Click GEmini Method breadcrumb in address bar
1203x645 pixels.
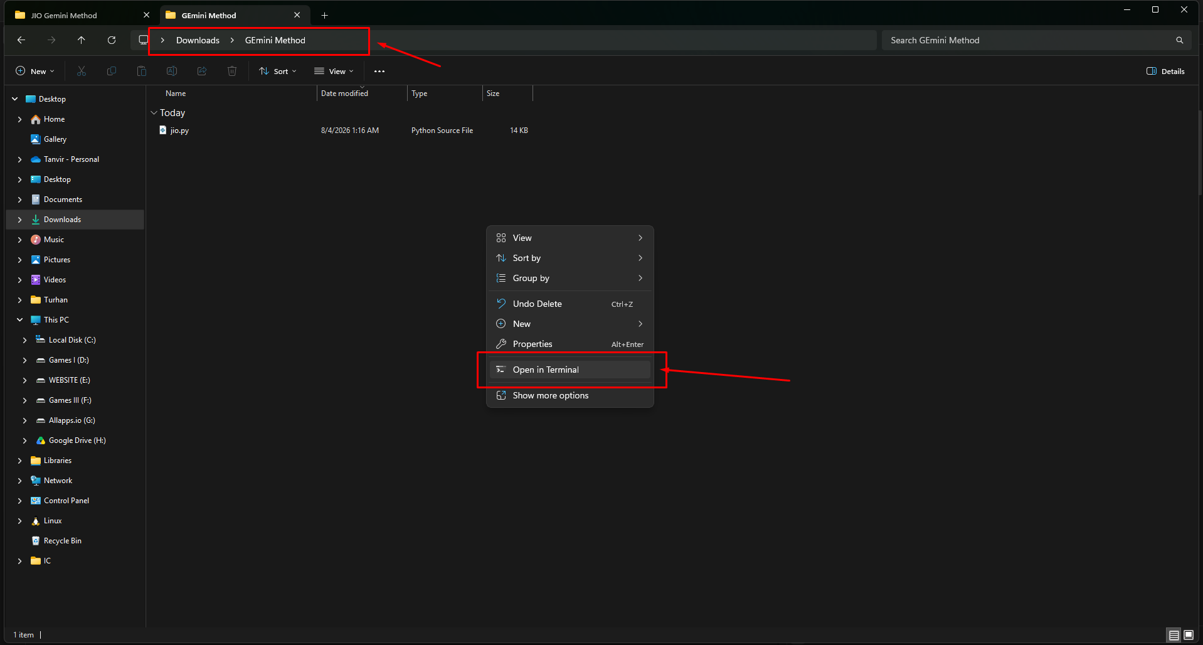(275, 40)
